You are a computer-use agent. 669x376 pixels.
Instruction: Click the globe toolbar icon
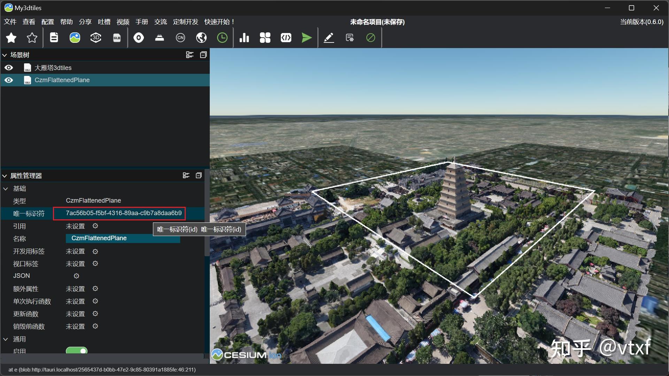(x=201, y=38)
